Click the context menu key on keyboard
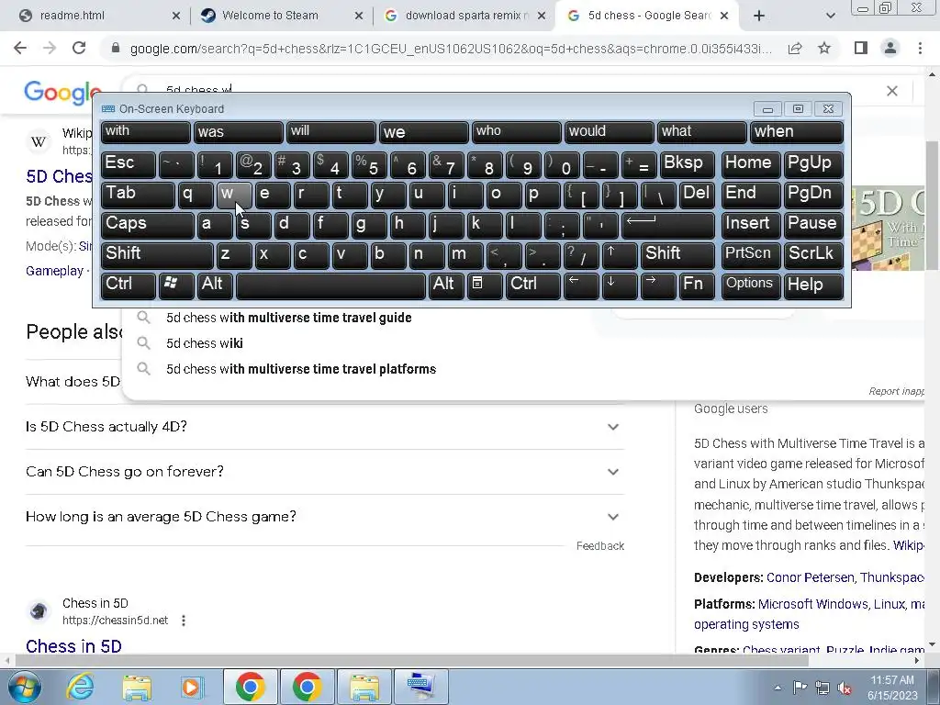The height and width of the screenshot is (705, 940). pos(484,285)
